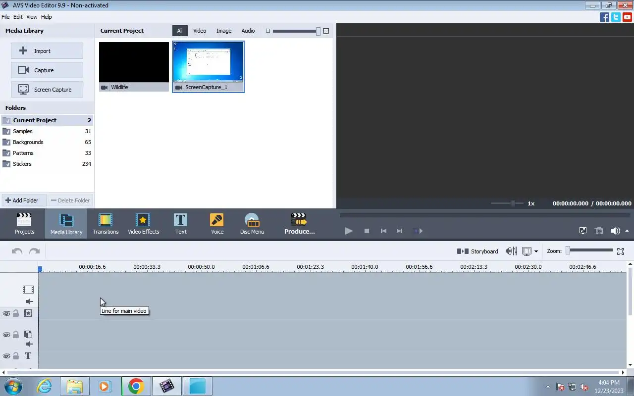Expand the volume arrow beside the speaker
The image size is (634, 396).
pos(627,231)
